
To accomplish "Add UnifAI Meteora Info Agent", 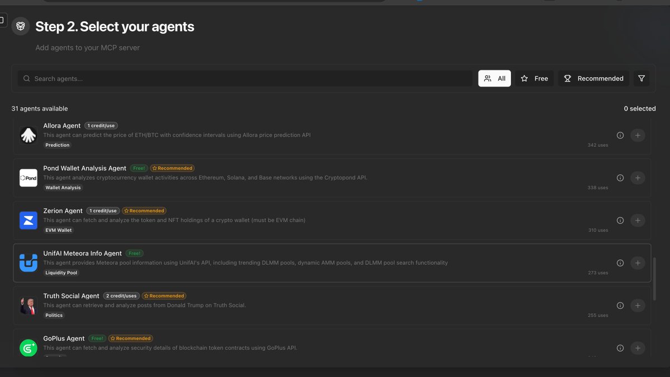I will (x=638, y=263).
